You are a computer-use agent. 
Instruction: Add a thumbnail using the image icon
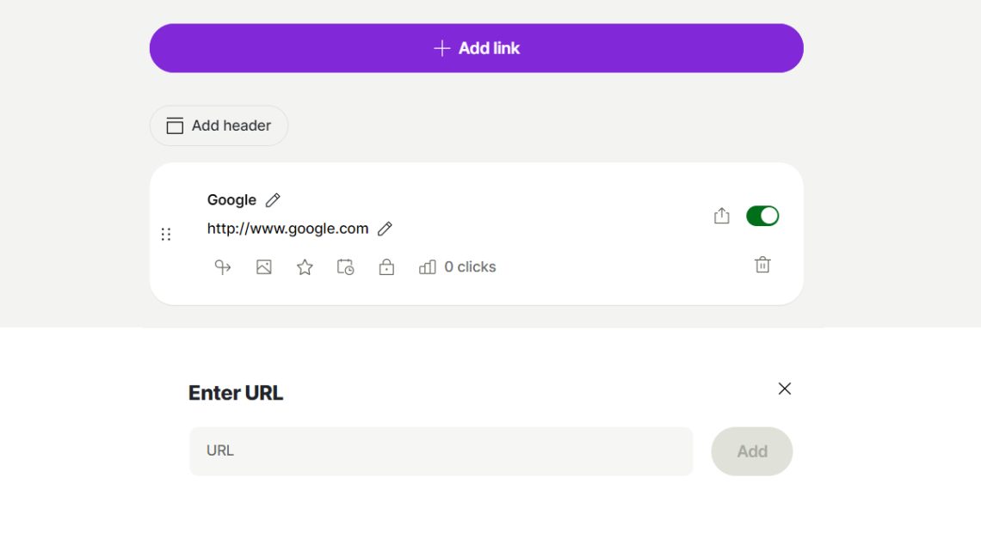click(x=264, y=267)
